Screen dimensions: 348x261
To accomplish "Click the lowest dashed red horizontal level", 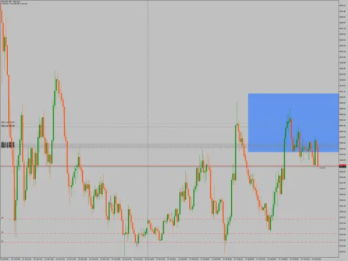I will 169,242.
